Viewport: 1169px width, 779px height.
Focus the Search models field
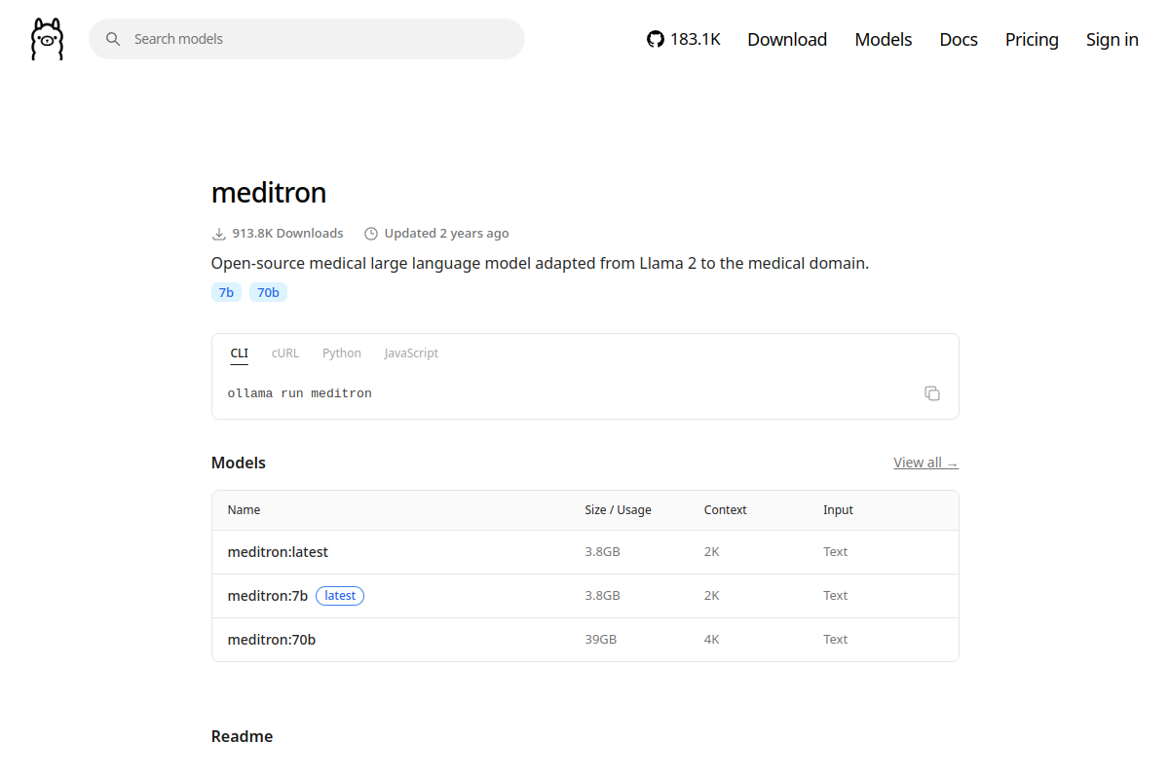[x=307, y=39]
